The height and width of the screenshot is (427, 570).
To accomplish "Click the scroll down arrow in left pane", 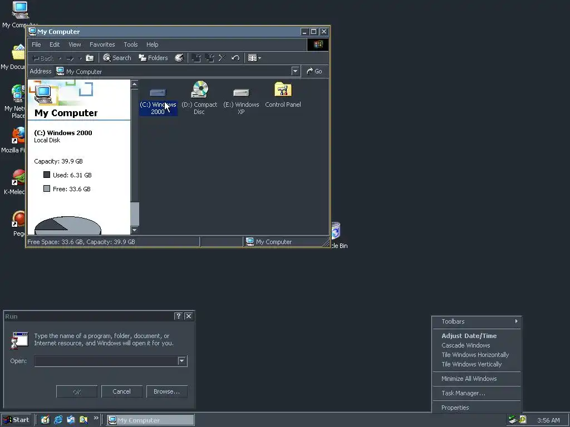I will coord(135,230).
